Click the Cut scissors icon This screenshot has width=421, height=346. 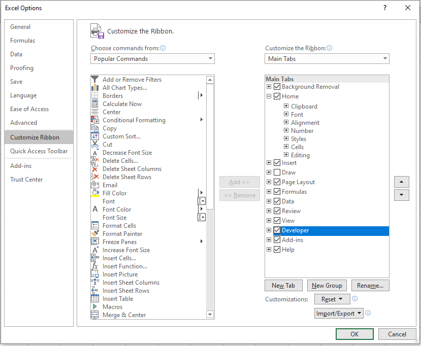click(x=95, y=145)
